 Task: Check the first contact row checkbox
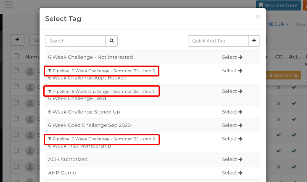click(16, 71)
